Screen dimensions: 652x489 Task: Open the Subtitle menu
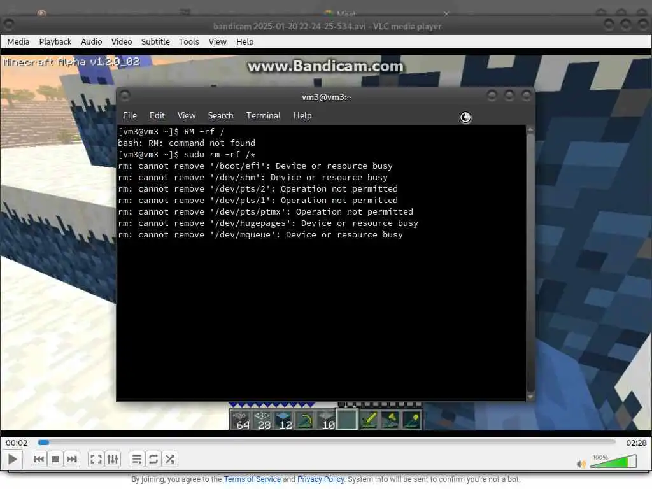click(x=155, y=41)
